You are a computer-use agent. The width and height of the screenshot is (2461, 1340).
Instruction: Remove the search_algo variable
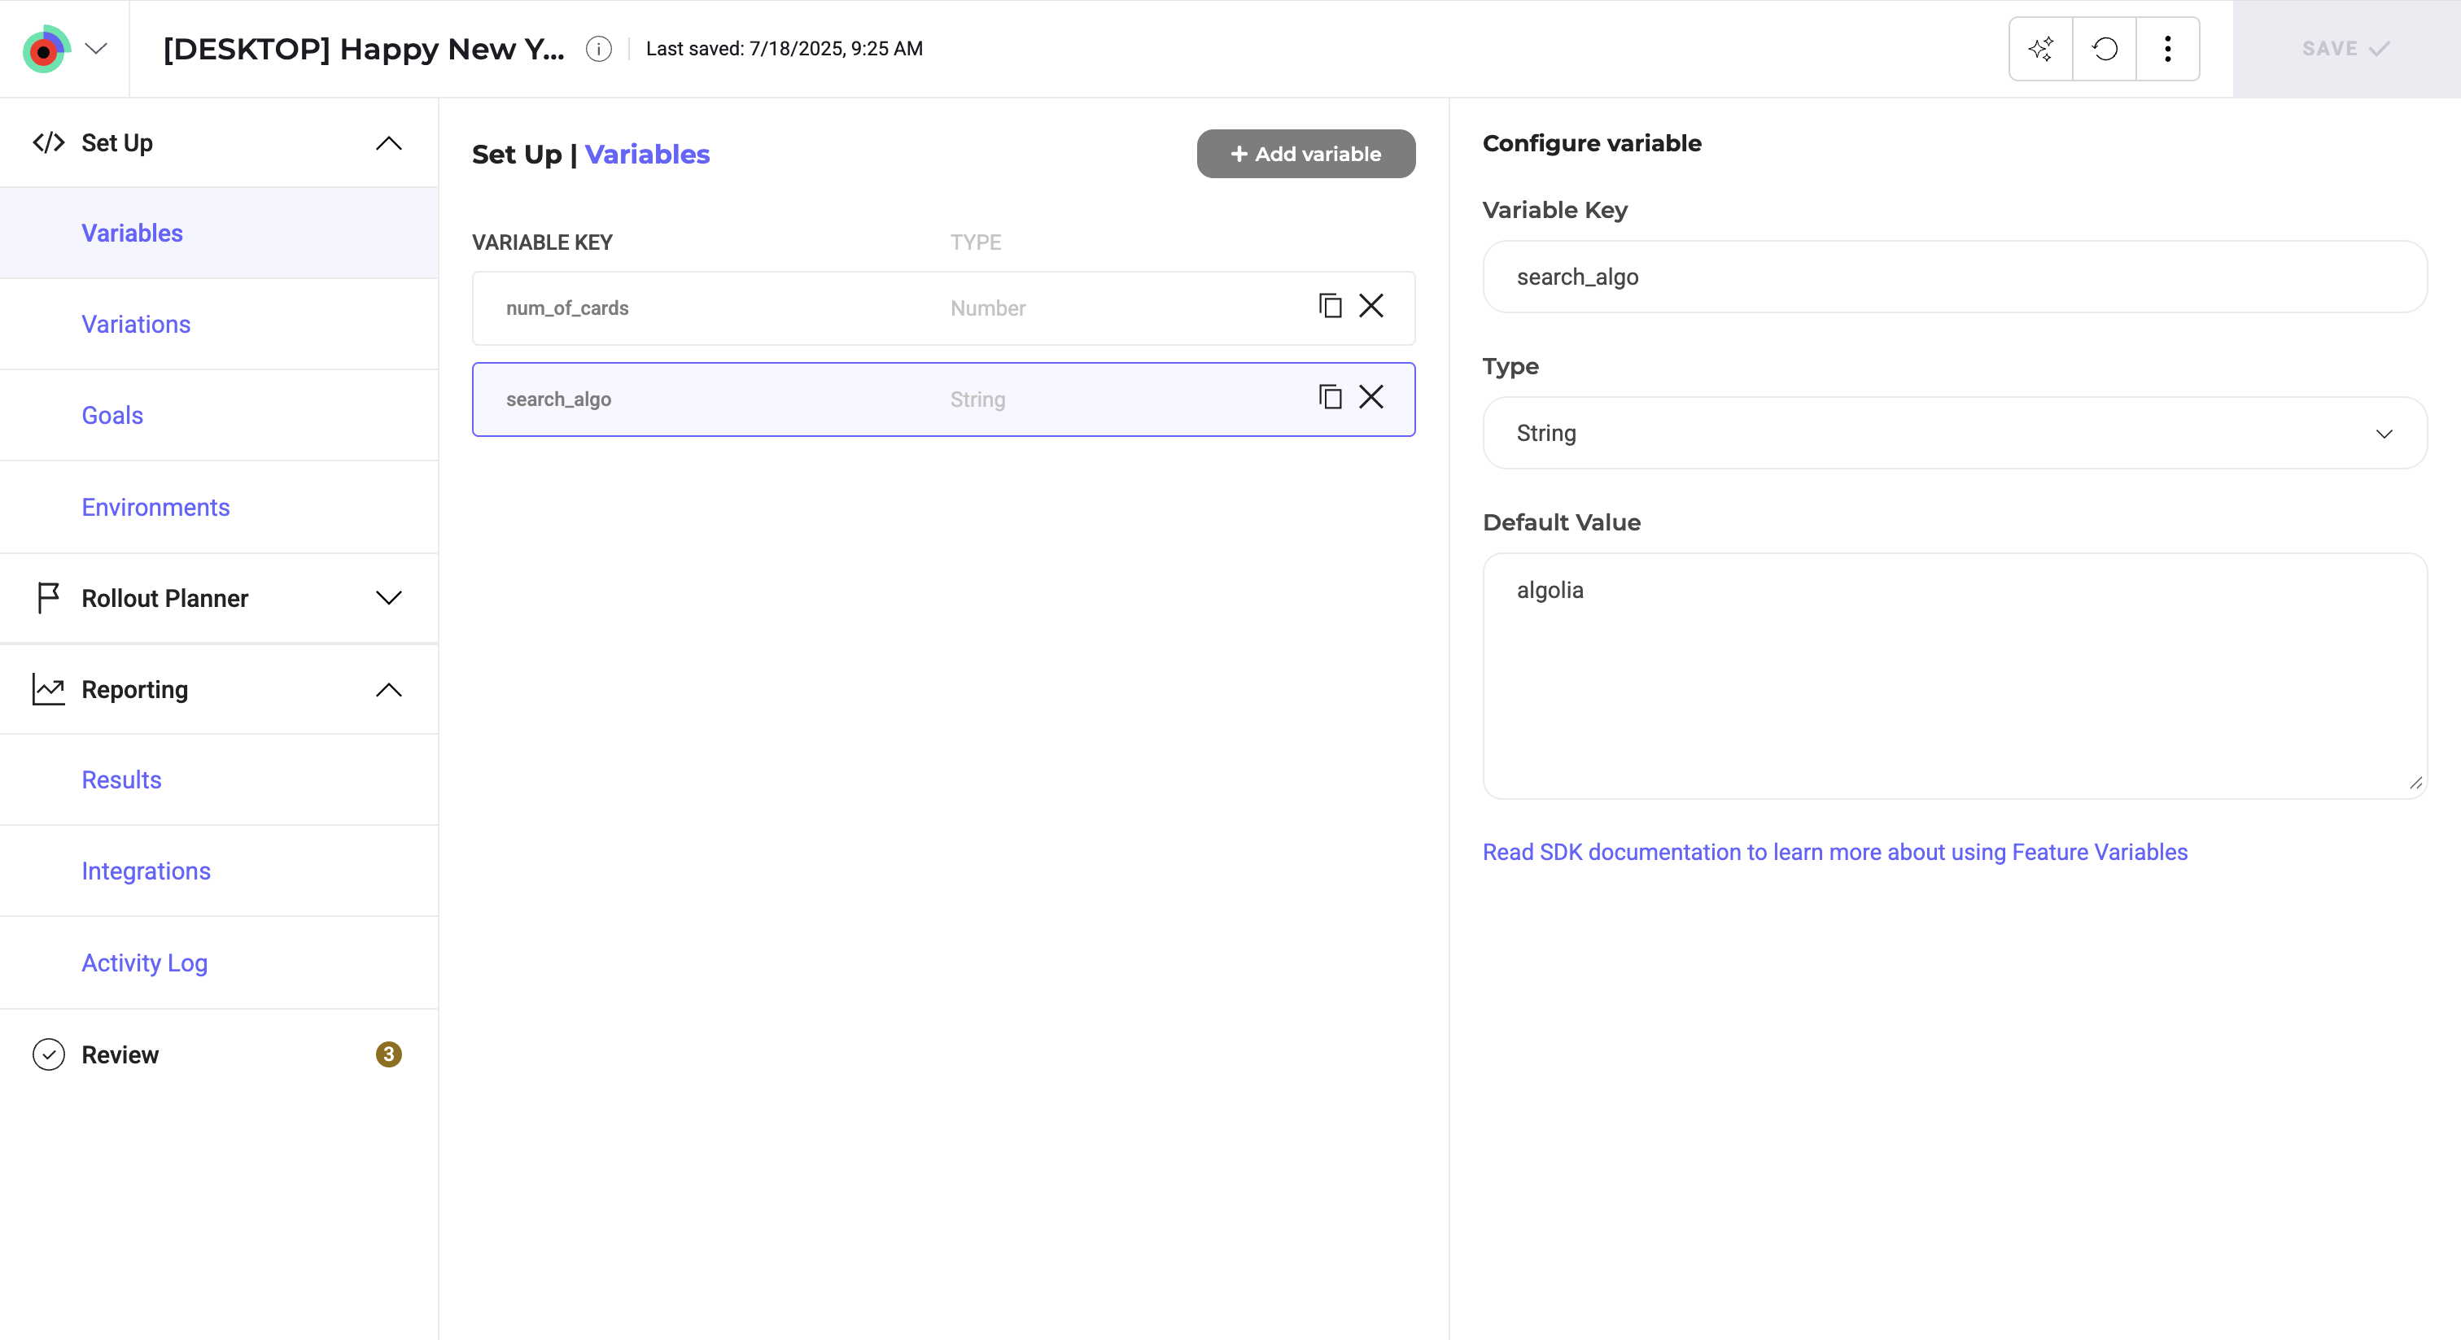pyautogui.click(x=1371, y=397)
